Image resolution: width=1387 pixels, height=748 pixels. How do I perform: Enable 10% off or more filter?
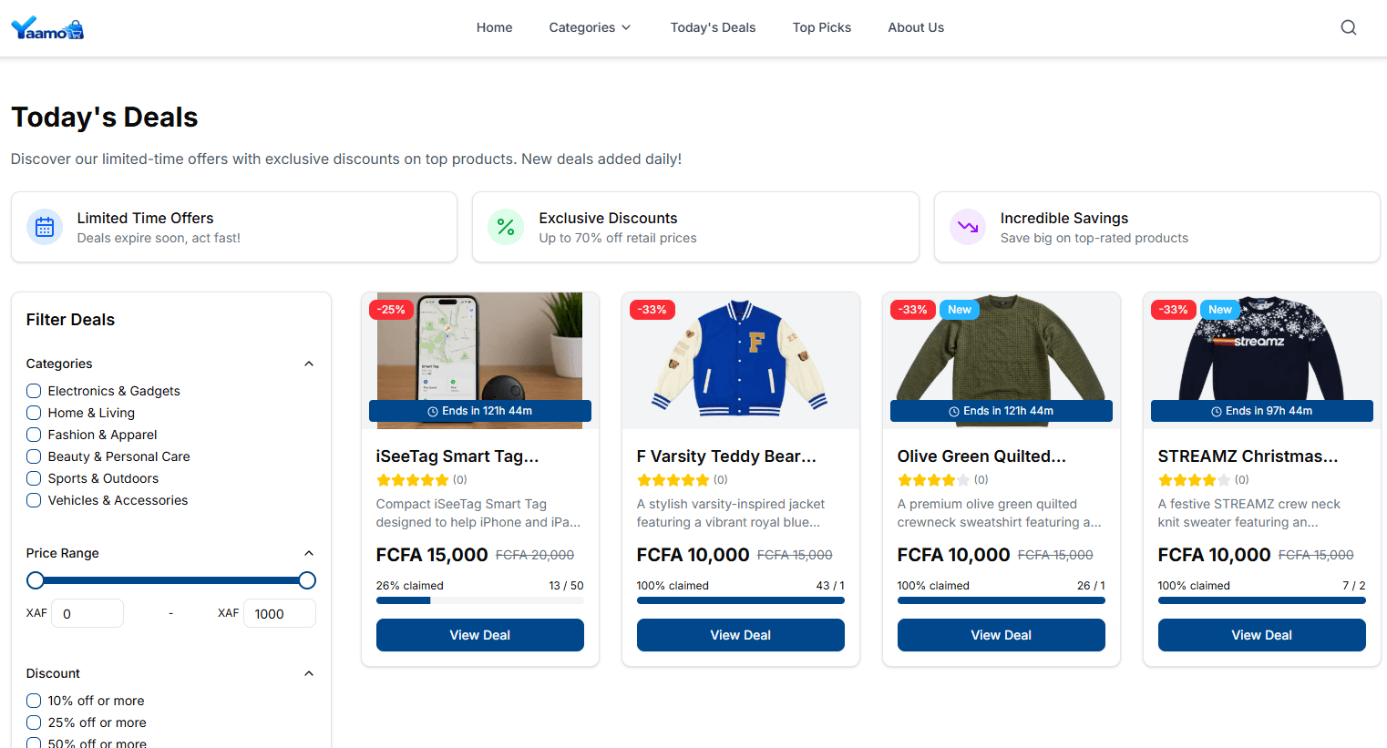click(34, 701)
